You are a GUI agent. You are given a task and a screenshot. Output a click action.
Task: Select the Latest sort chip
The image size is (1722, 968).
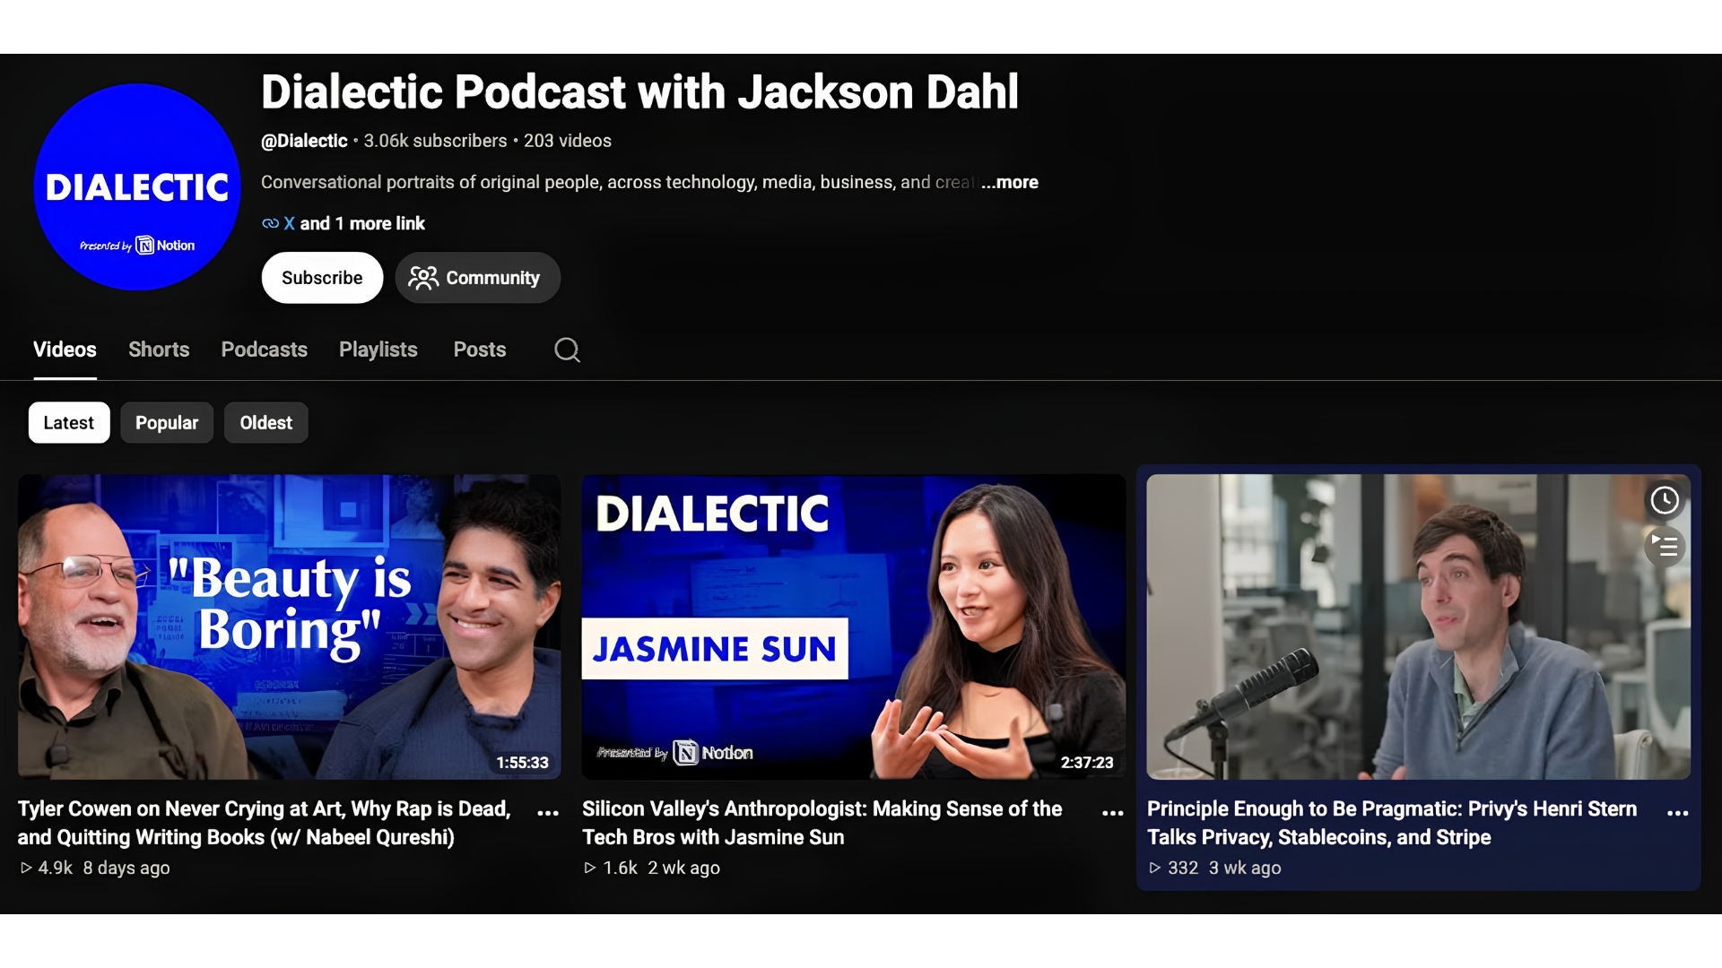pyautogui.click(x=69, y=423)
